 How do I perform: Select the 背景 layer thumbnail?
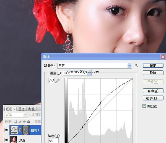[14, 140]
